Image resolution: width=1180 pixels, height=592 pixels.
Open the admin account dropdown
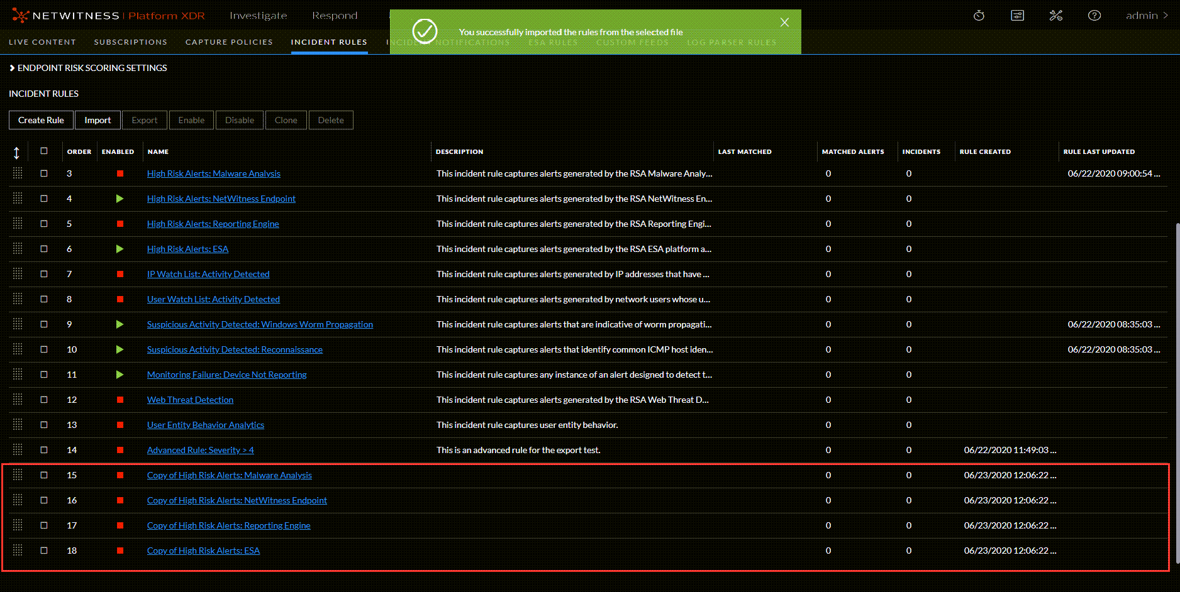1146,15
